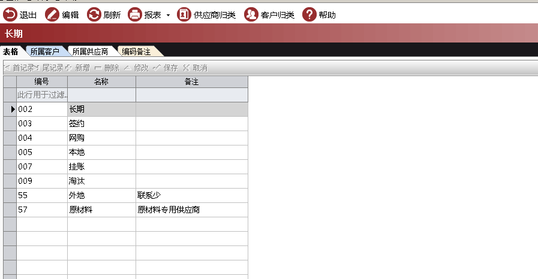Click the 编号 filter row field
The height and width of the screenshot is (279, 538).
click(42, 95)
